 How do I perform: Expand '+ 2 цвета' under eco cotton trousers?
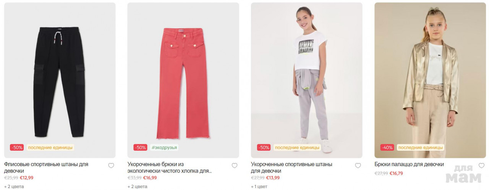[x=138, y=187]
